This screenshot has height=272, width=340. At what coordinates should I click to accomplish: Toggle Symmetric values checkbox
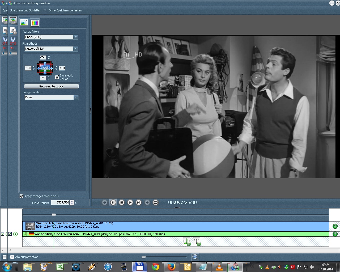coord(57,77)
